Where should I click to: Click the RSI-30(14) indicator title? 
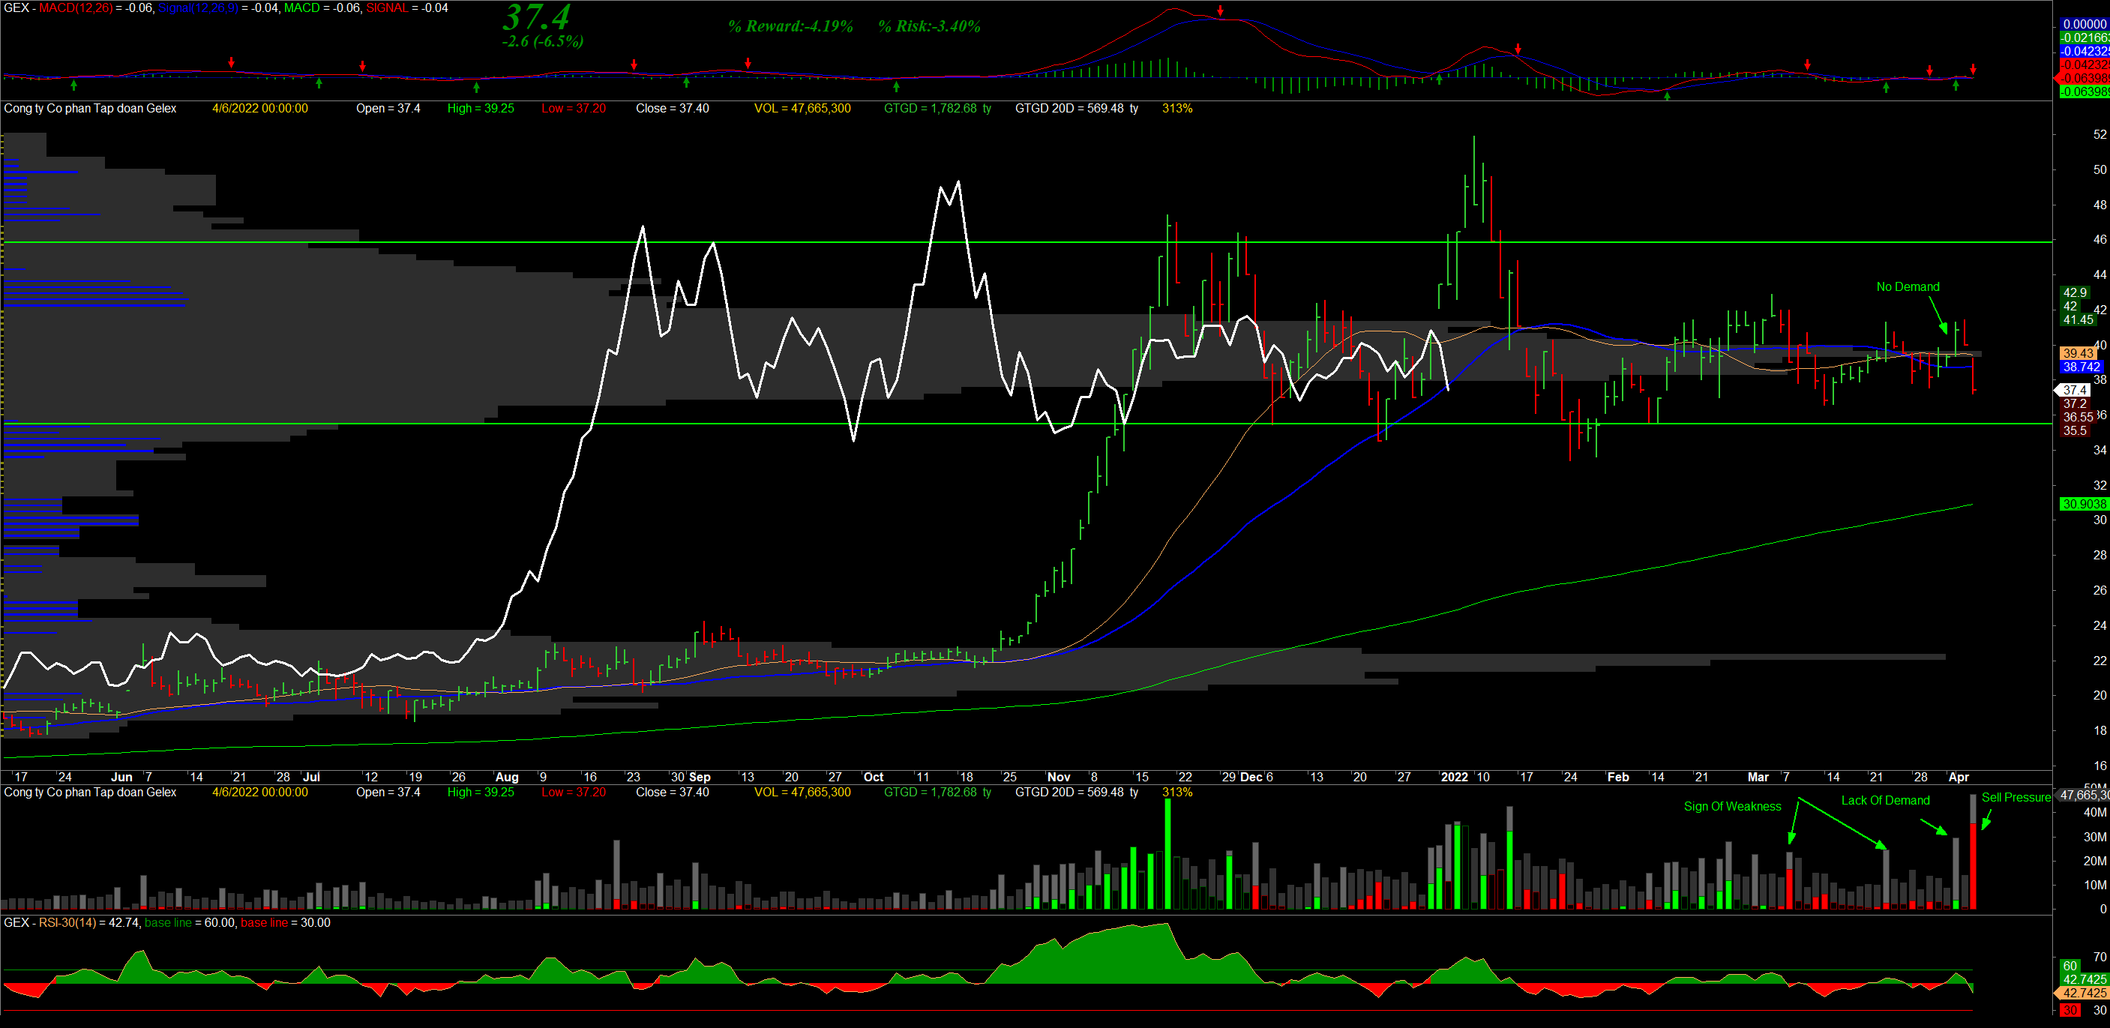tap(69, 922)
